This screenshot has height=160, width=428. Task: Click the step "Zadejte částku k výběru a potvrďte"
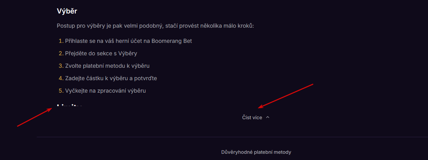pyautogui.click(x=111, y=78)
